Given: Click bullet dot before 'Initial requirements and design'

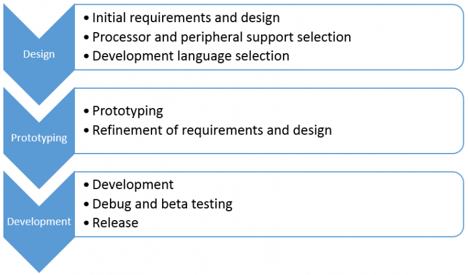Looking at the screenshot, I should tap(87, 19).
